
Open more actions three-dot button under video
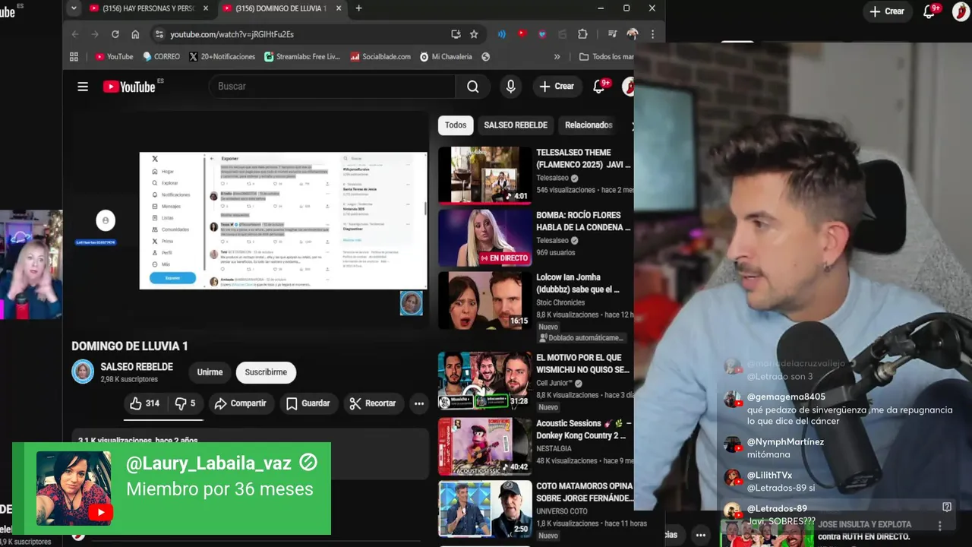(418, 403)
